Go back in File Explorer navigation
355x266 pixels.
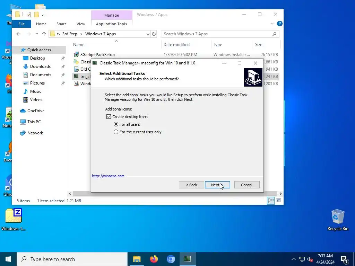tap(18, 34)
